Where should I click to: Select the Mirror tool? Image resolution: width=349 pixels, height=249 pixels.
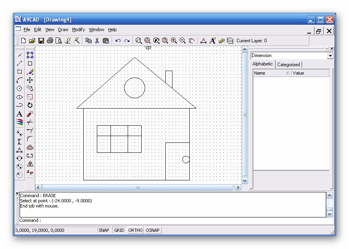pos(30,164)
